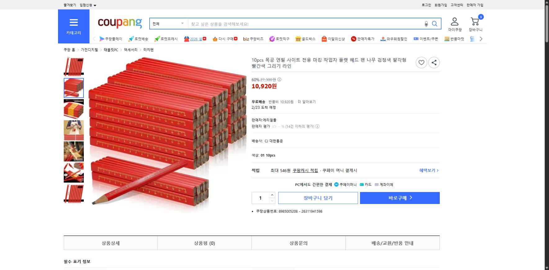Click the 로켓프레시 icon
This screenshot has width=549, height=270.
pos(157,38)
